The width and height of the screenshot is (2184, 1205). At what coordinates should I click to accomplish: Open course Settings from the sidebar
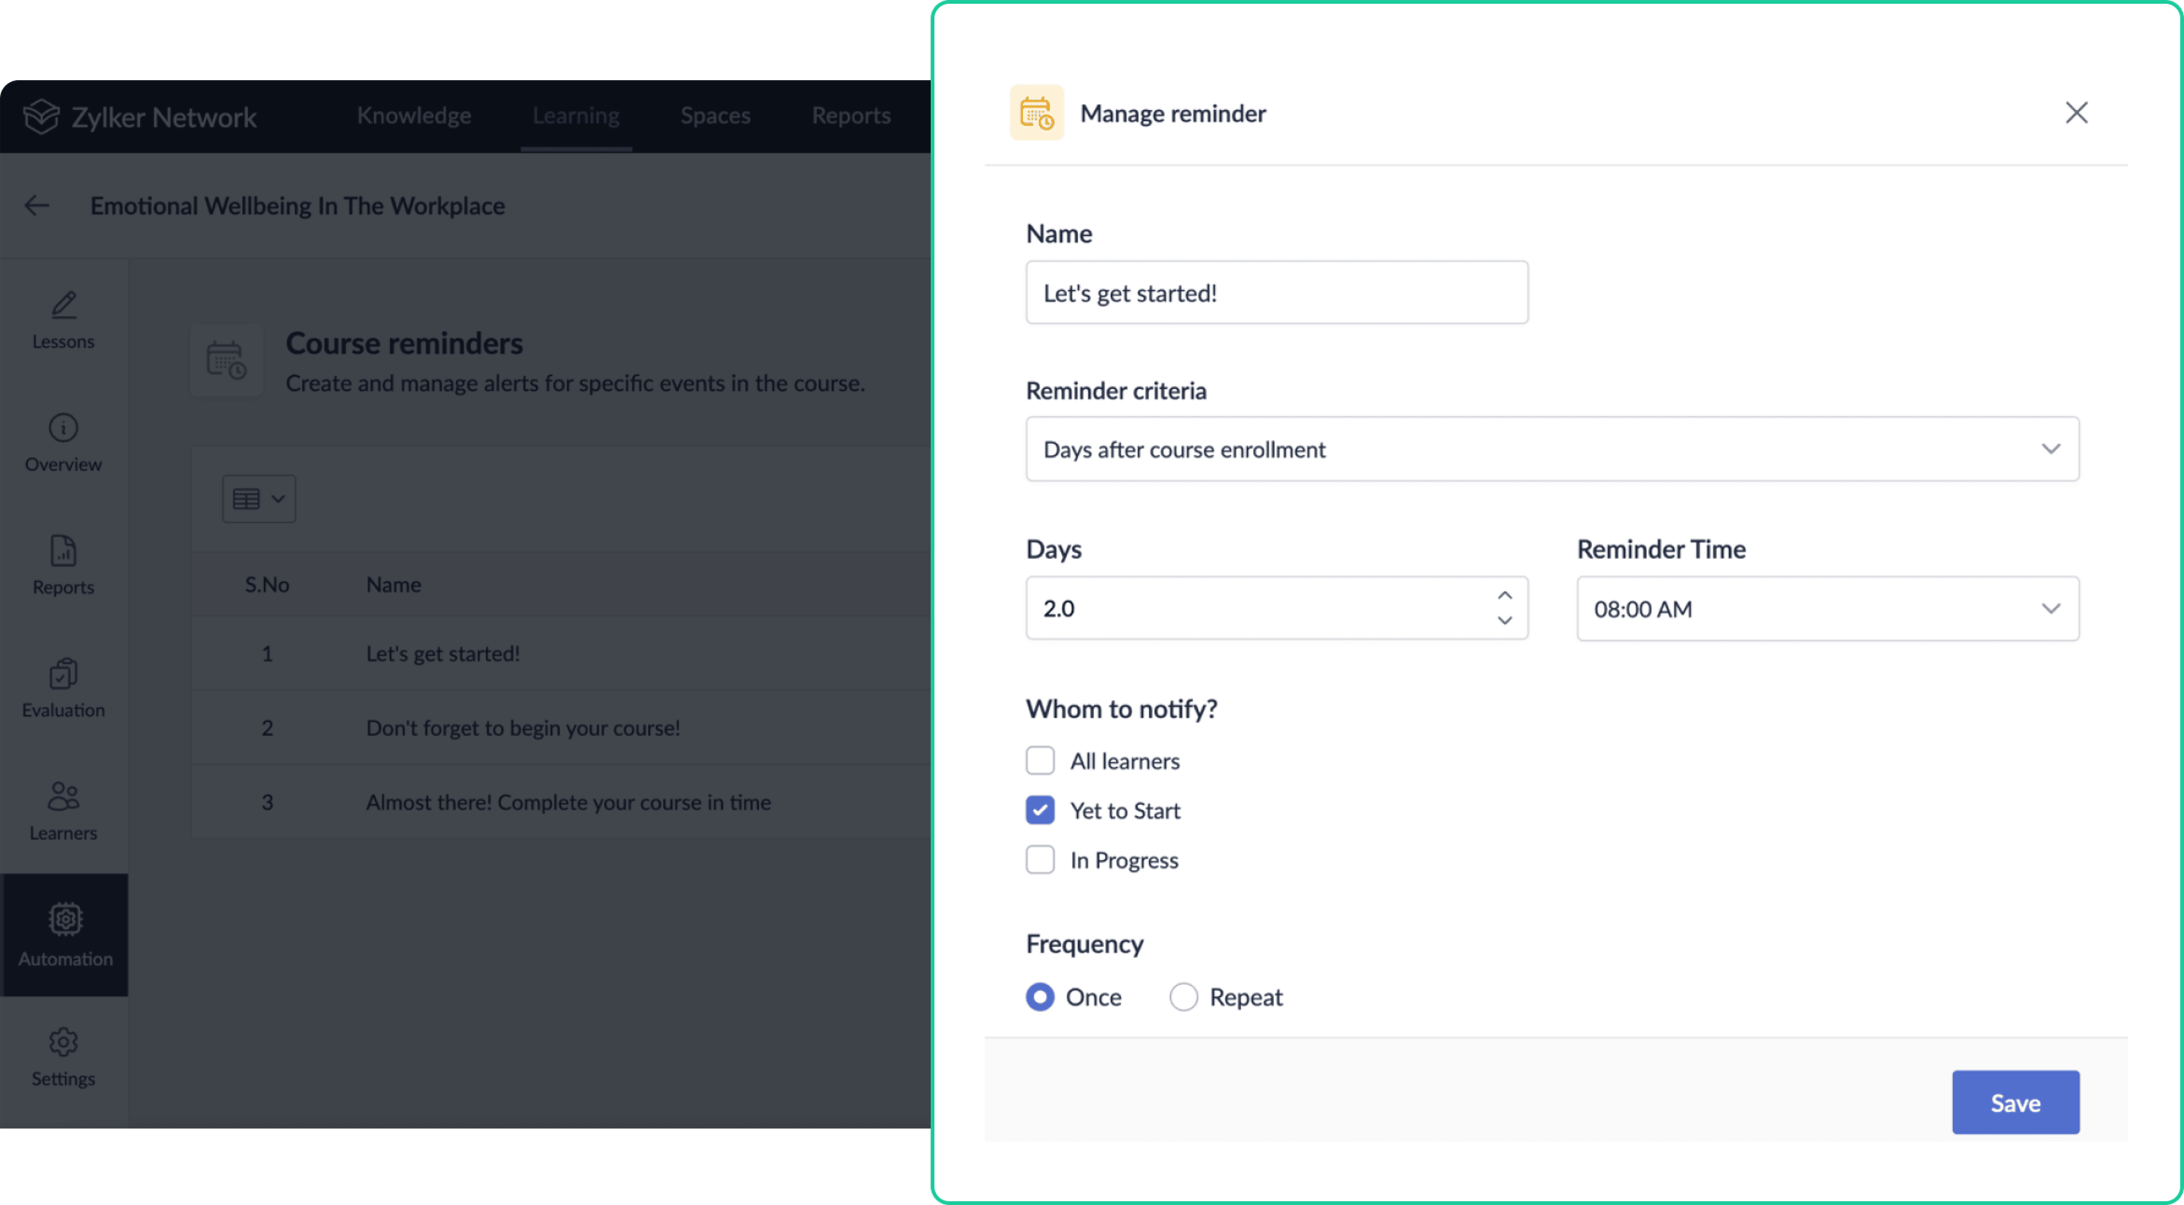pyautogui.click(x=62, y=1055)
